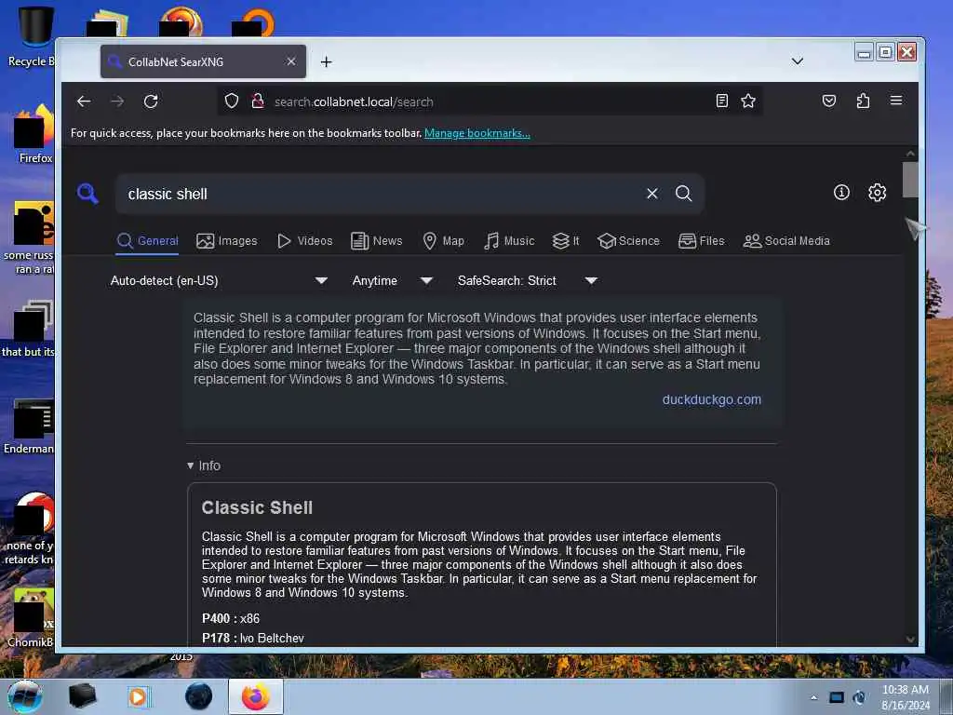Open the connection lock icon in address bar

[258, 101]
